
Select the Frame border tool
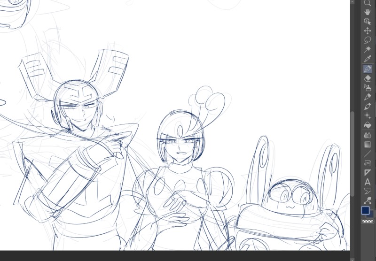tap(368, 163)
